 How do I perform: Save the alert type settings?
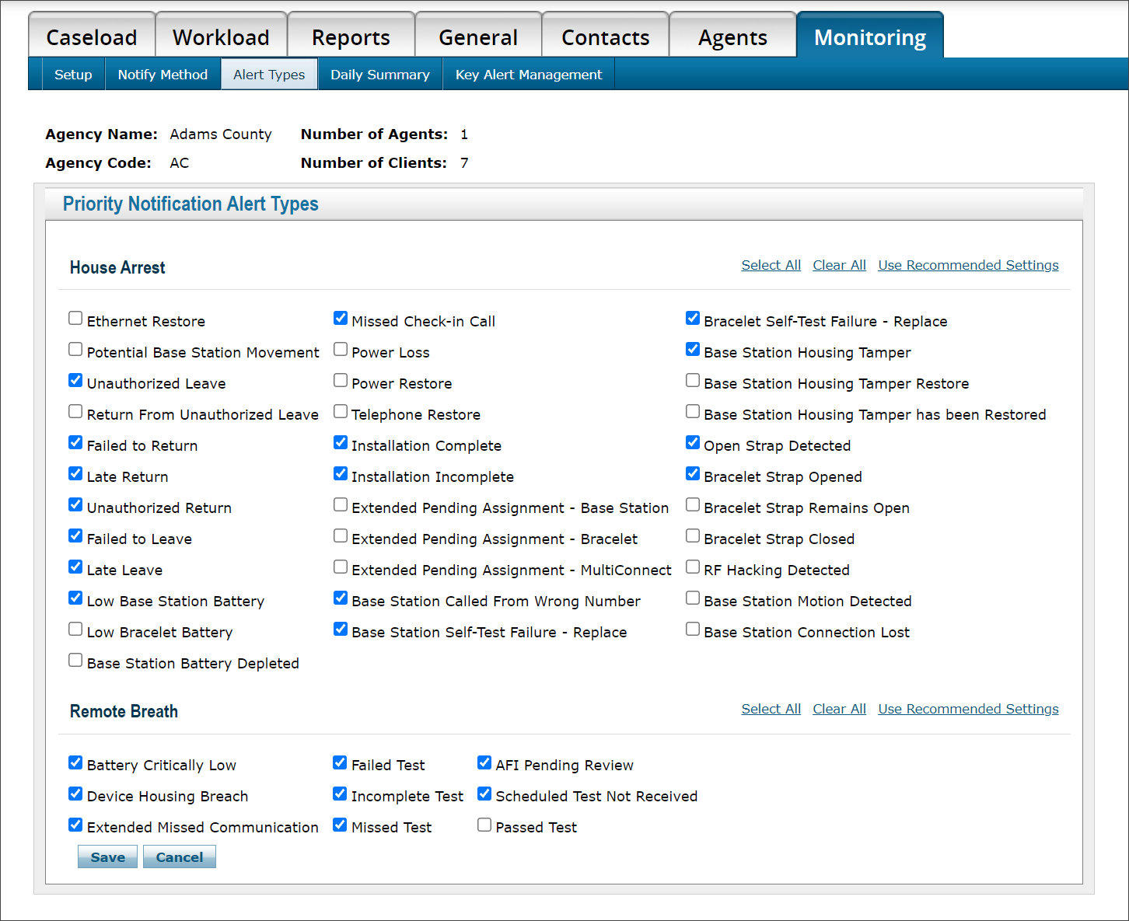107,856
